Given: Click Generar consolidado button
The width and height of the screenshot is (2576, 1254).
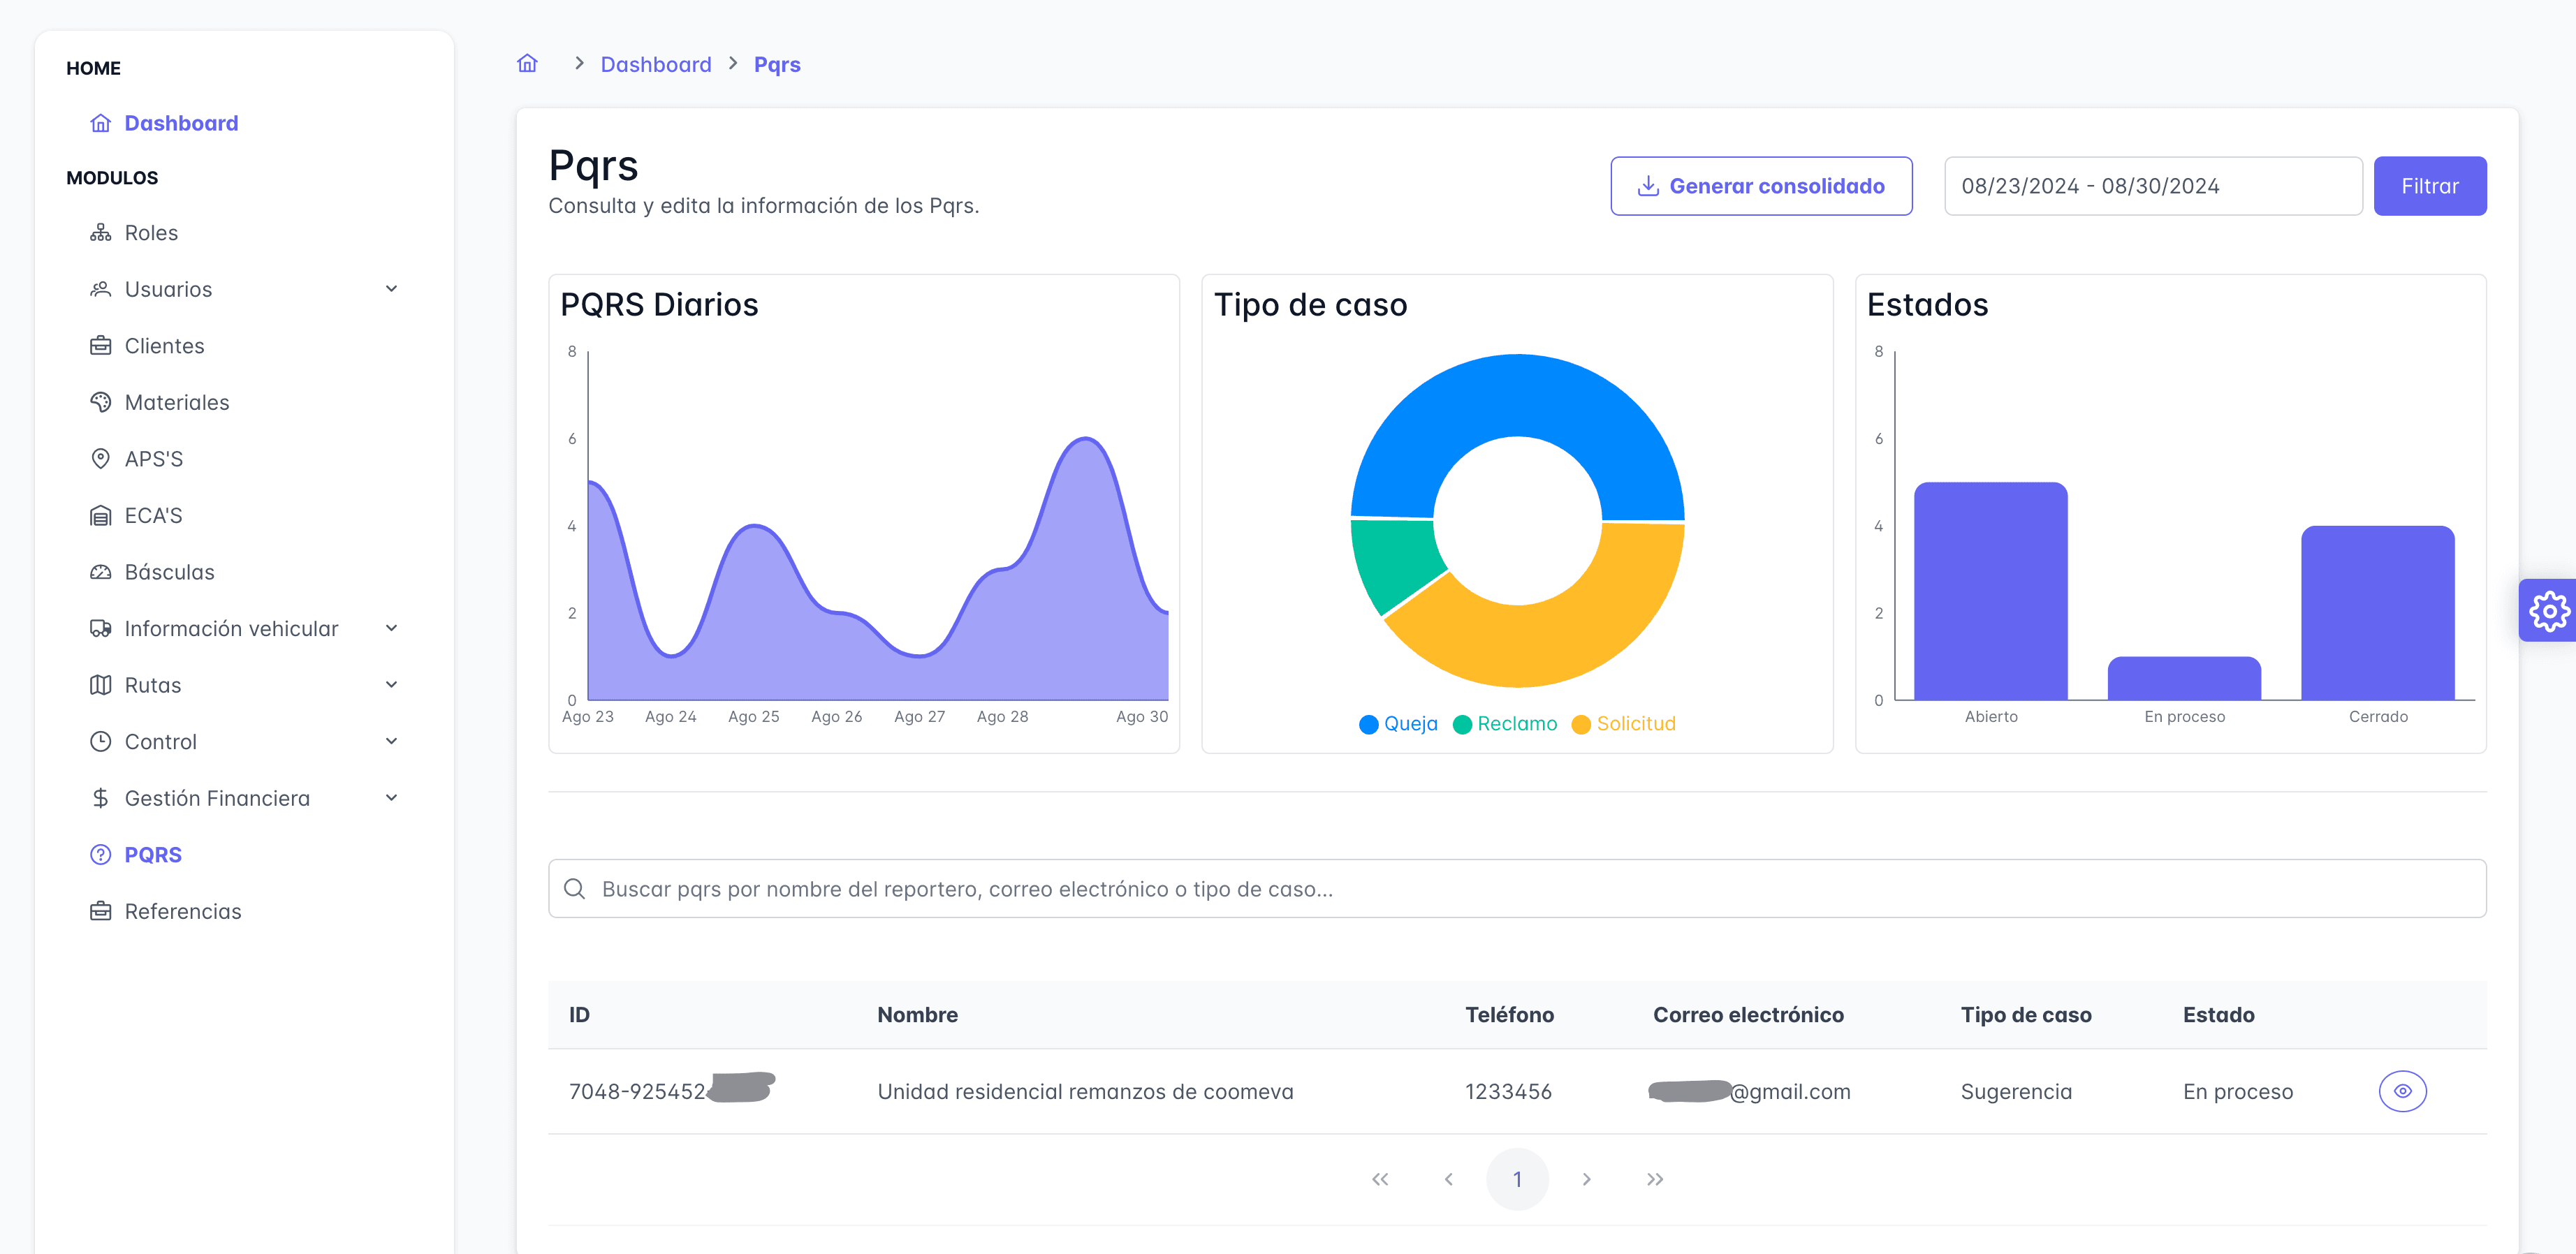Looking at the screenshot, I should click(1761, 186).
